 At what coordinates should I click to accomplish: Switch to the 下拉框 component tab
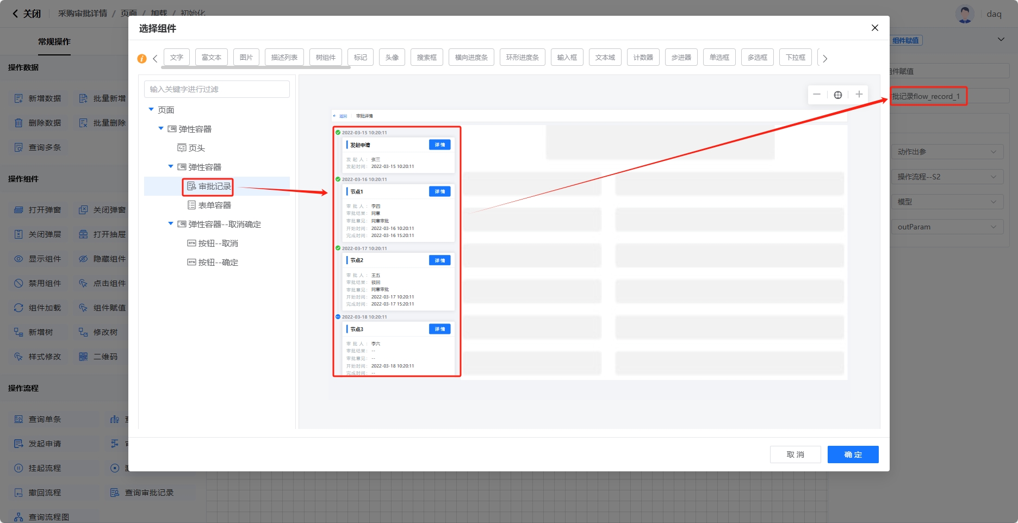[x=795, y=58]
